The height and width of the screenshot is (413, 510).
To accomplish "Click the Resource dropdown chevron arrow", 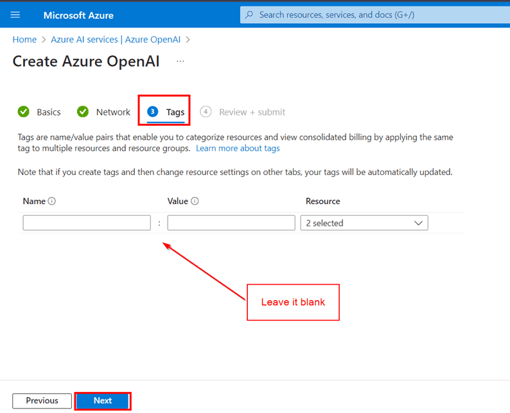I will [x=419, y=223].
